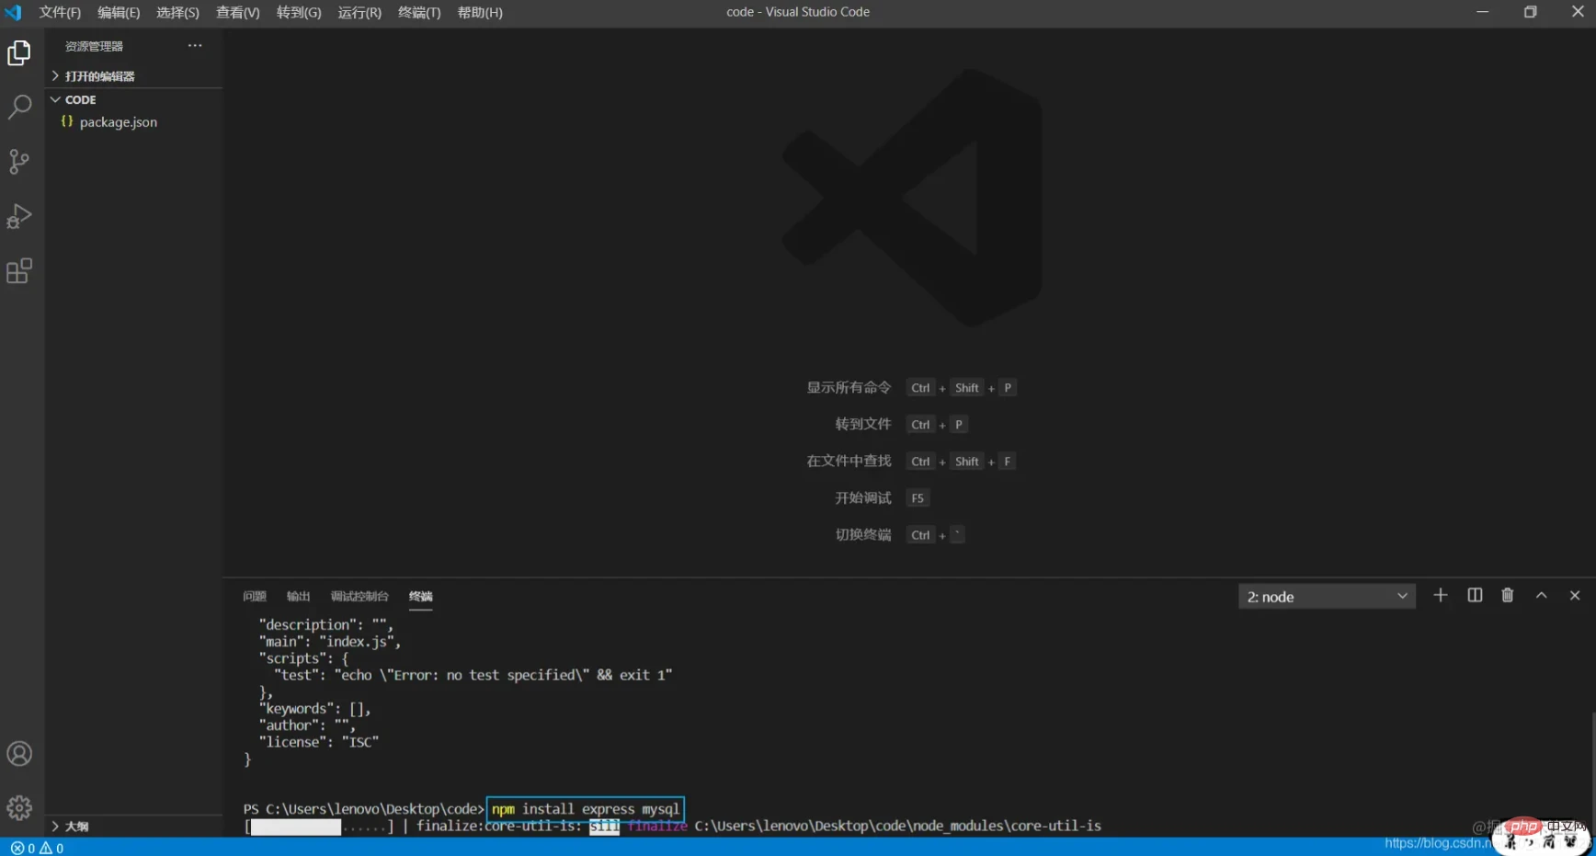
Task: Open package.json file in explorer
Action: point(118,122)
